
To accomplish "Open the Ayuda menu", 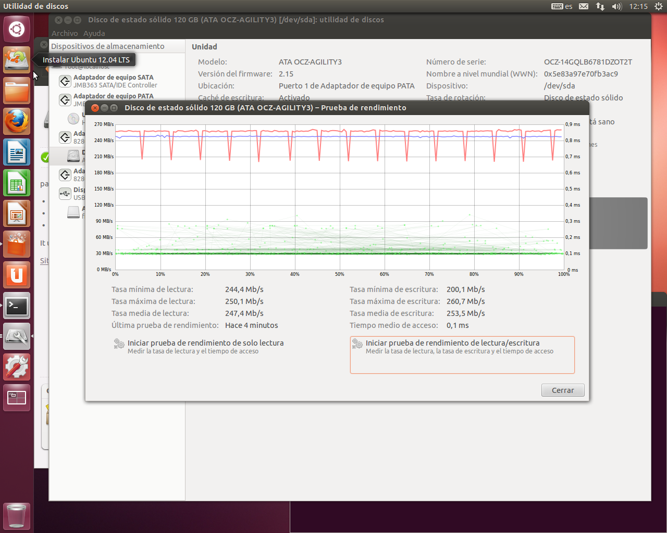I will pos(94,33).
